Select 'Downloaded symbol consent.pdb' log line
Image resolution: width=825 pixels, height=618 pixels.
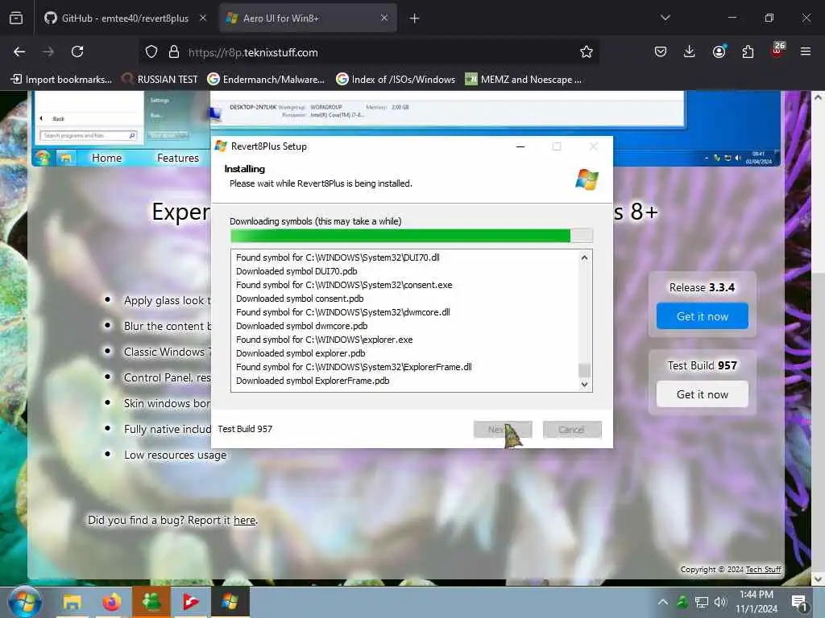click(300, 299)
